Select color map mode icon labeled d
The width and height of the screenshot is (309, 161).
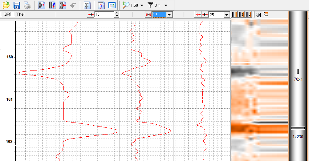(249, 14)
